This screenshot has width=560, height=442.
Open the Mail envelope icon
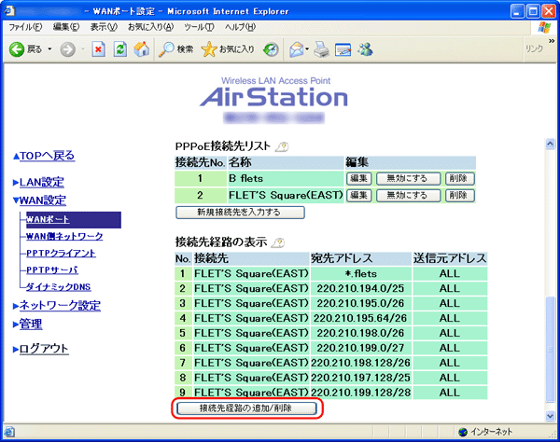(x=297, y=49)
